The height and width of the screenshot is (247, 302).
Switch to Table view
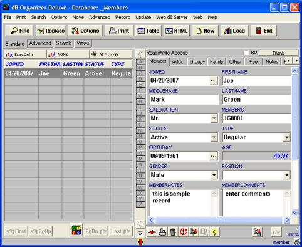pyautogui.click(x=148, y=31)
